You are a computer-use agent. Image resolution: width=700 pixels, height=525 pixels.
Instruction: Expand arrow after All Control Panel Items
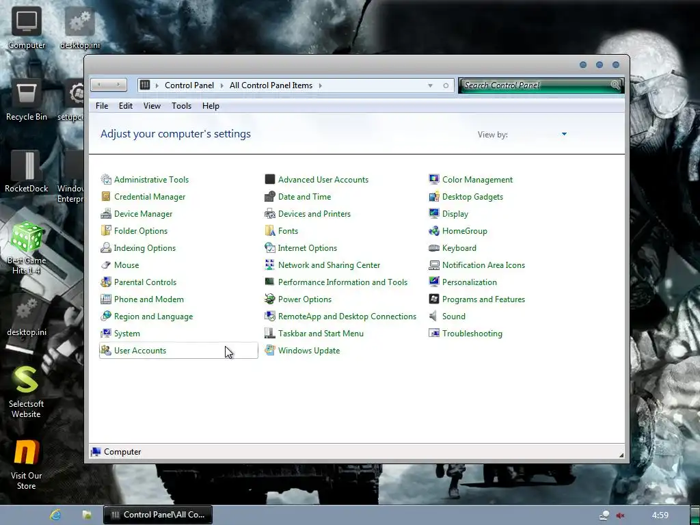[320, 85]
